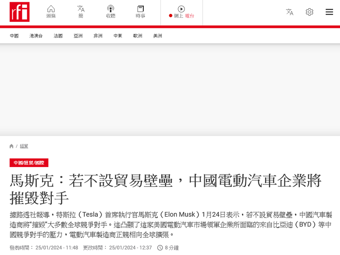This screenshot has width=340, height=255.
Task: Click the article headline 馬斯克：若不設貿易壁壘
Action: coord(166,189)
